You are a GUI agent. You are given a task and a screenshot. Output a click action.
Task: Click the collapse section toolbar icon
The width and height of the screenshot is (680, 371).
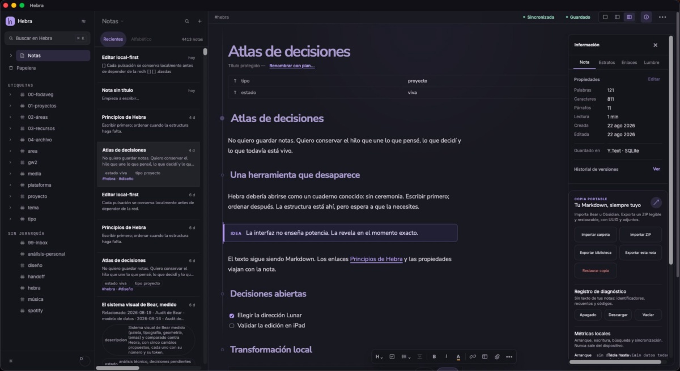[419, 356]
